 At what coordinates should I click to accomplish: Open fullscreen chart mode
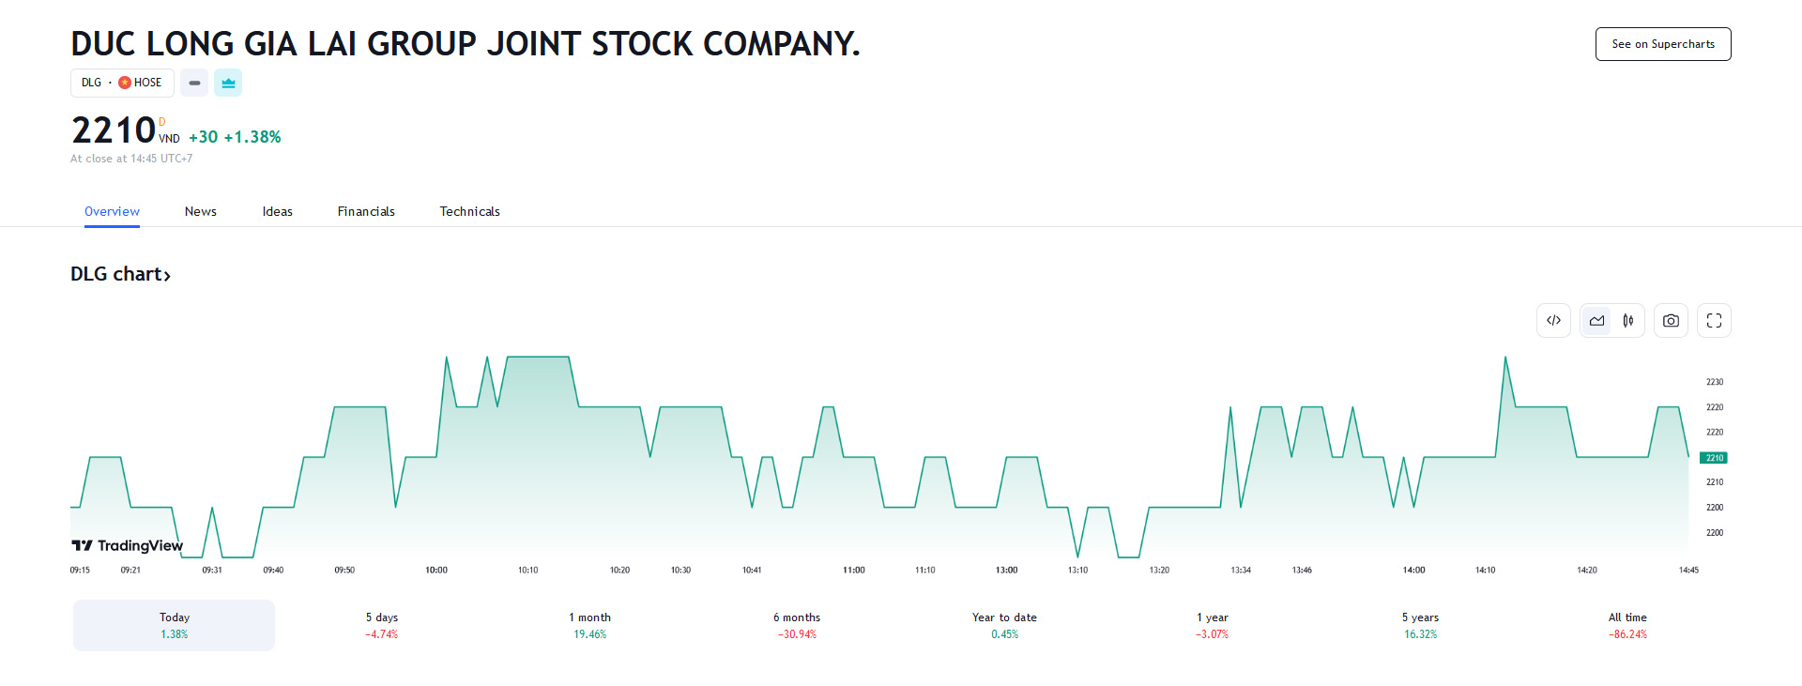pos(1714,321)
